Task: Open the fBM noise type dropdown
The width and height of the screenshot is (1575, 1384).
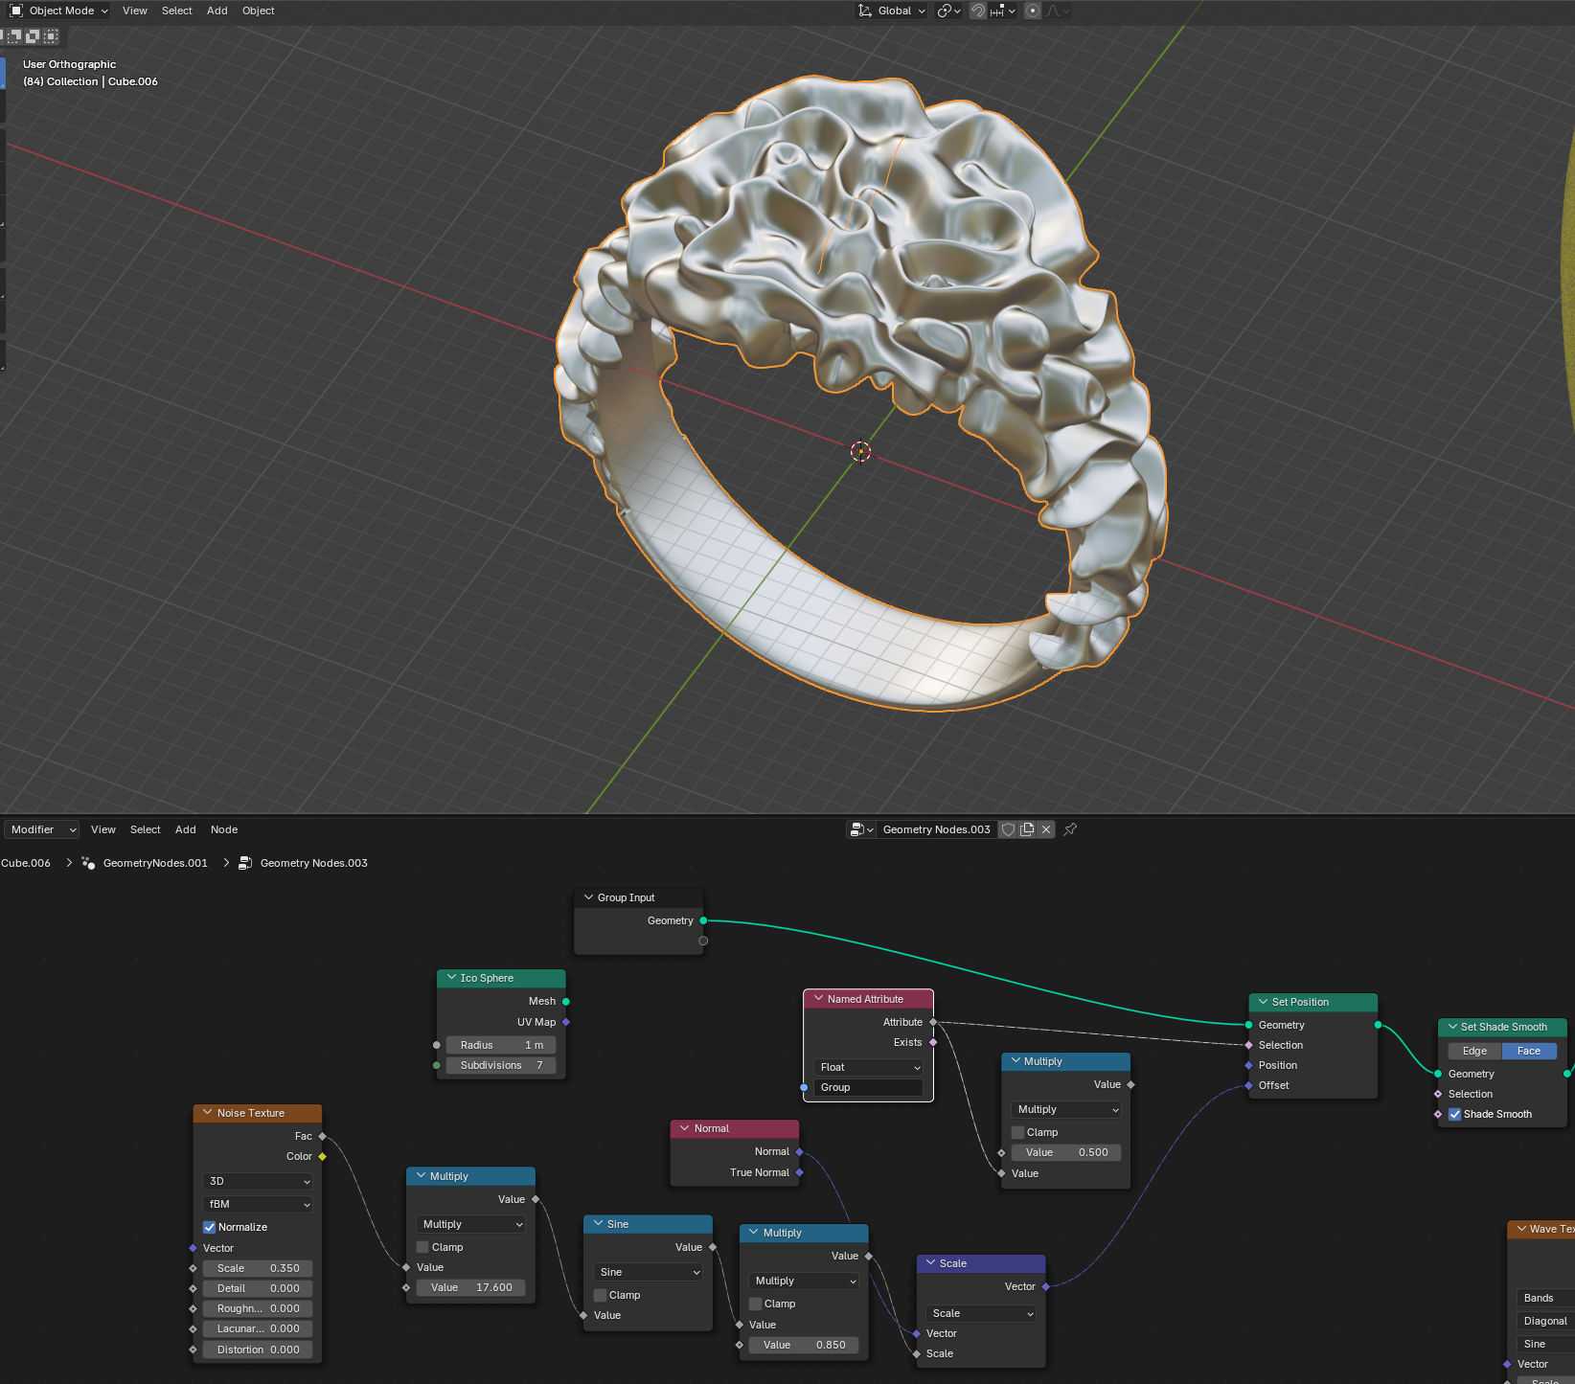Action: (258, 1204)
